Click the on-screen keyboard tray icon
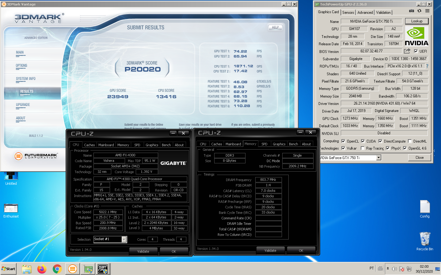The image size is (441, 275). [x=380, y=269]
